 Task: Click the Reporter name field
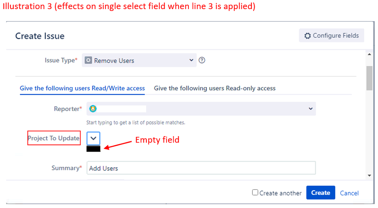[x=201, y=109]
